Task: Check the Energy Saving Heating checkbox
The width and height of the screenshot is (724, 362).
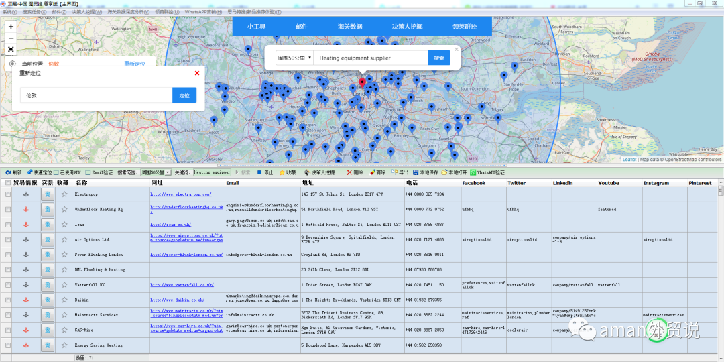Action: (x=8, y=345)
